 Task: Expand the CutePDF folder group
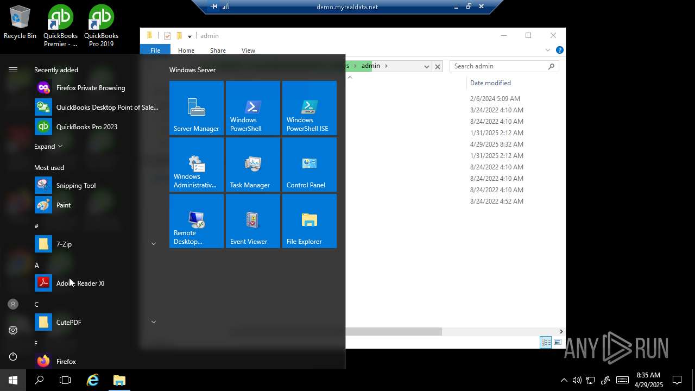pyautogui.click(x=154, y=323)
